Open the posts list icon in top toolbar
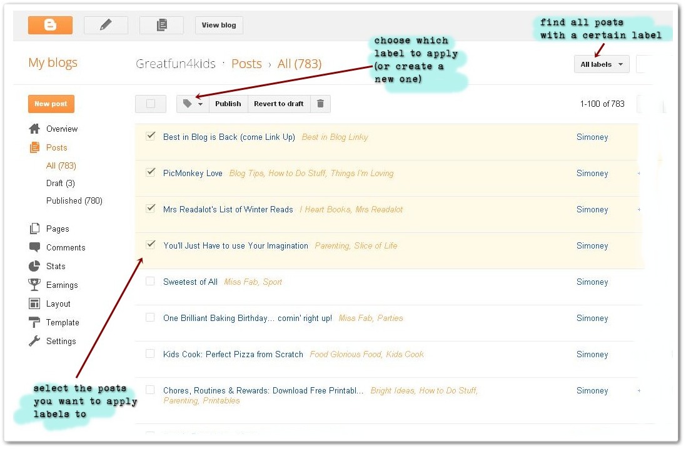Screen dimensions: 686x449 pos(161,25)
